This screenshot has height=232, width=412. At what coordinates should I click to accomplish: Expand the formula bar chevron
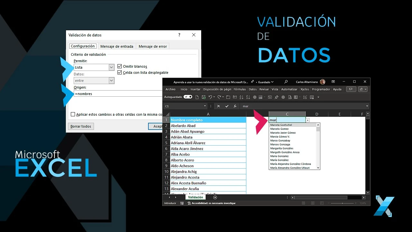[x=367, y=106]
